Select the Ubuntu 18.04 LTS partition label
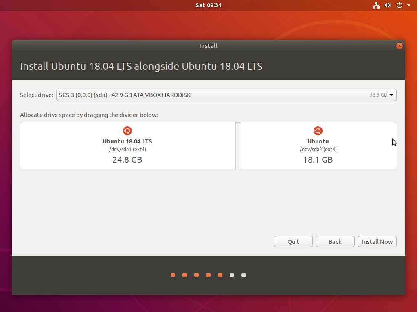This screenshot has height=312, width=417. pyautogui.click(x=127, y=141)
